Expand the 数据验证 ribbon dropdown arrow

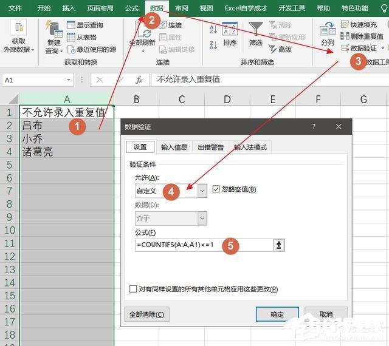click(382, 48)
